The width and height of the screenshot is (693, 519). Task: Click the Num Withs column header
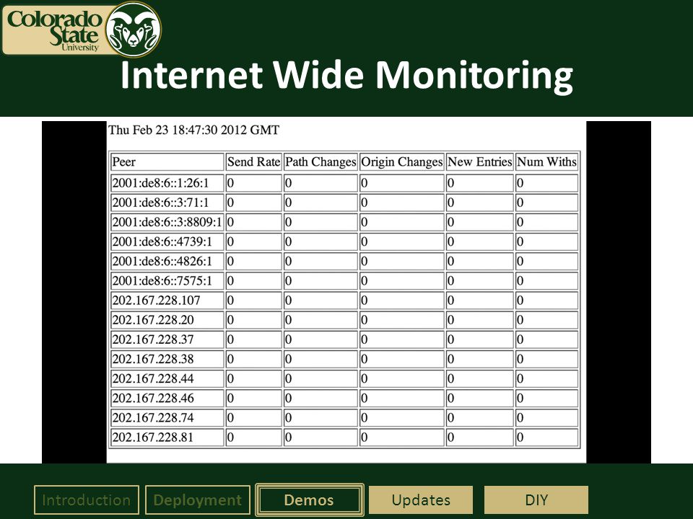pyautogui.click(x=546, y=161)
